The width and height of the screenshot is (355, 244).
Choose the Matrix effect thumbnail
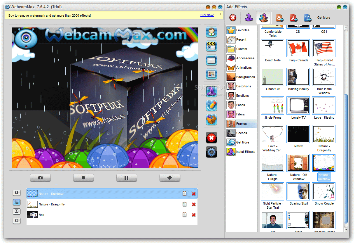[x=298, y=134]
